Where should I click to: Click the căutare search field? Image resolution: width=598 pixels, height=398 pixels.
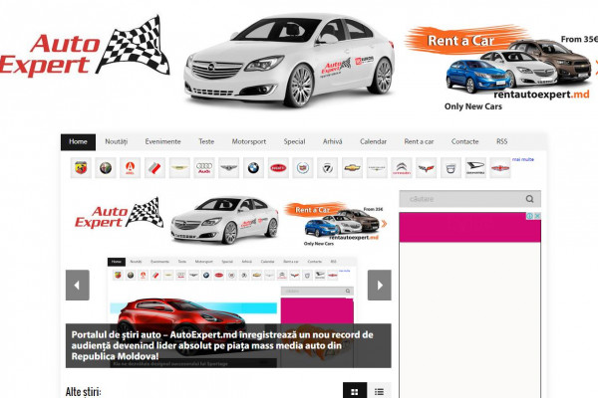469,199
